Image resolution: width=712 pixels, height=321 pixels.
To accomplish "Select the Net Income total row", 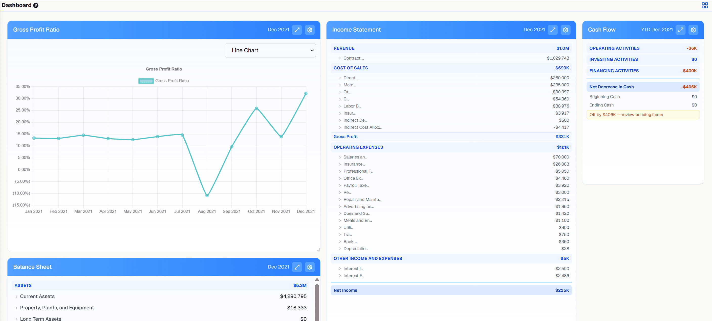I will 451,290.
